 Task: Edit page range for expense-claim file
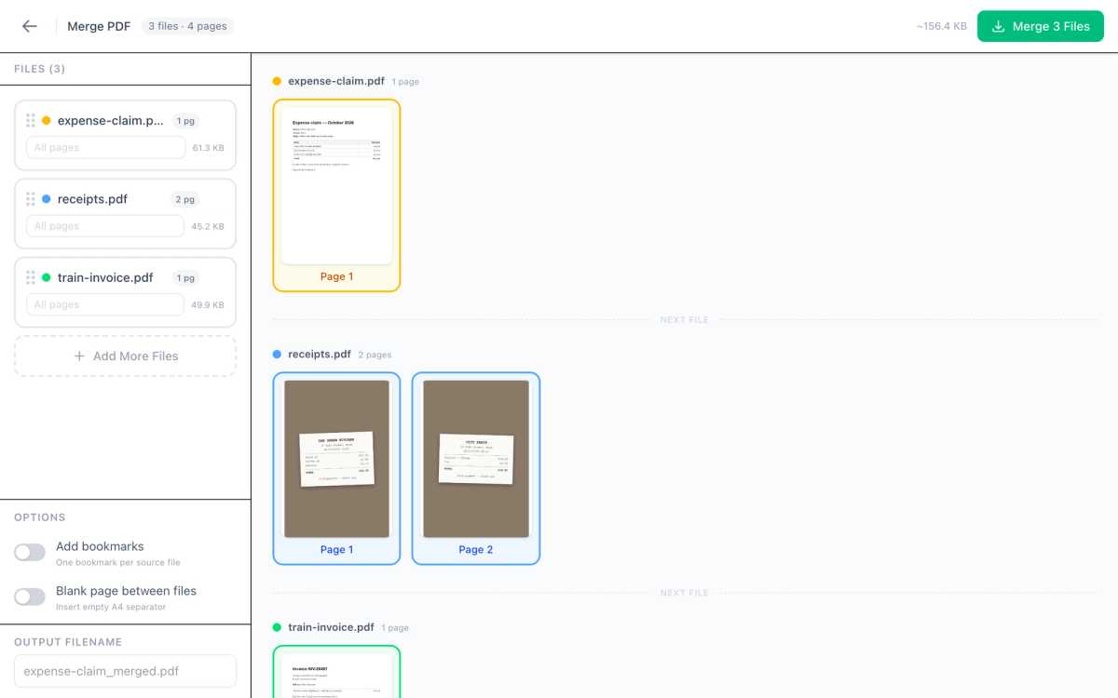click(x=105, y=147)
